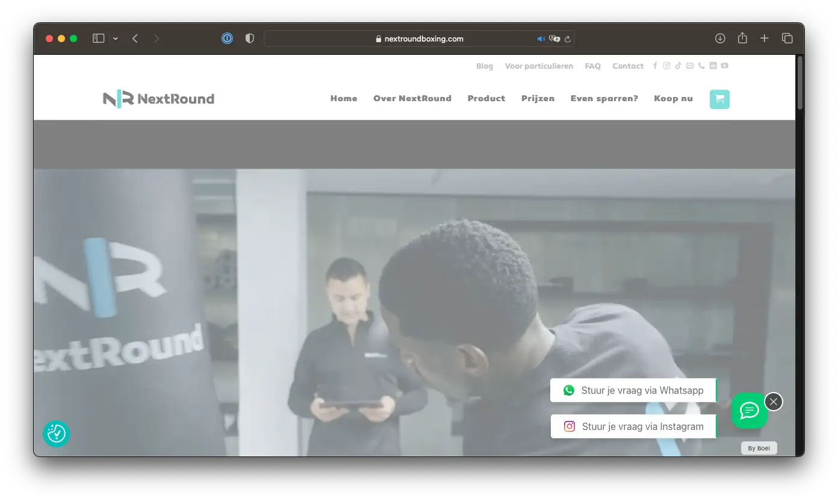Expand the sidebar tab group dropdown arrow

click(x=115, y=39)
